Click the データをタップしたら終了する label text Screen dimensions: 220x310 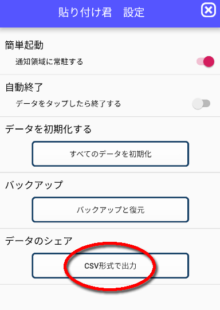(x=68, y=104)
